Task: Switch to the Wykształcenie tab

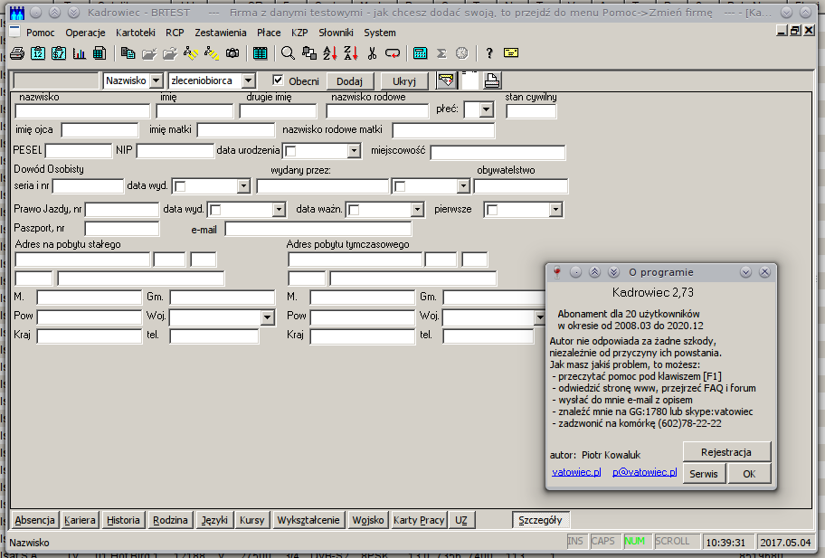Action: pyautogui.click(x=308, y=520)
